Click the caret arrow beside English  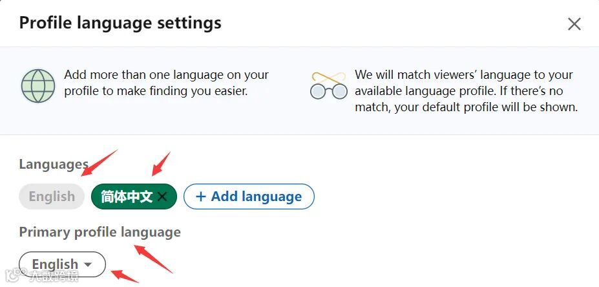coord(89,264)
